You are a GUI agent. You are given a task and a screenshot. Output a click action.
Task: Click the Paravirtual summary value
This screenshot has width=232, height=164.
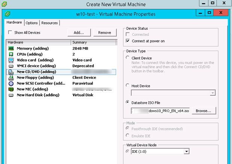83,83
